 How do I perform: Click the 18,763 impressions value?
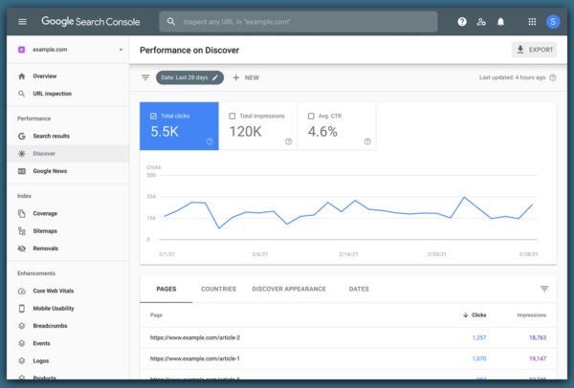click(538, 337)
